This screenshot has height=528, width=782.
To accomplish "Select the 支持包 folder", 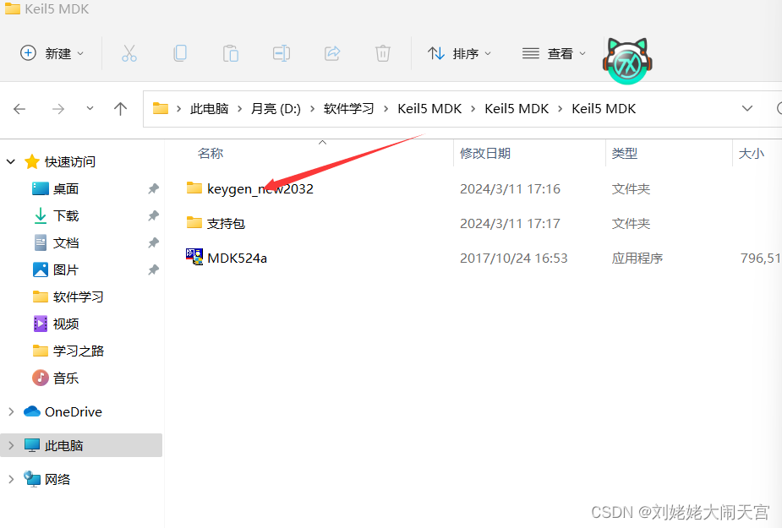I will pyautogui.click(x=226, y=223).
